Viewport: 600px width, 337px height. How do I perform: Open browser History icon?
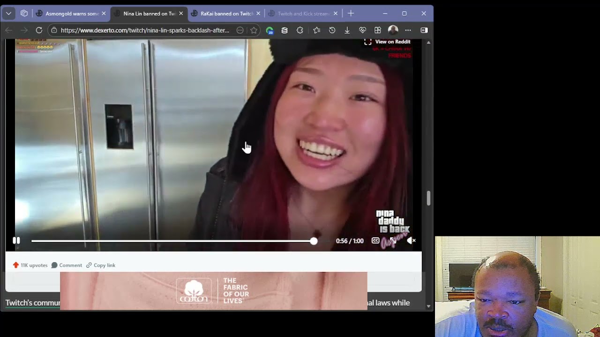click(332, 30)
